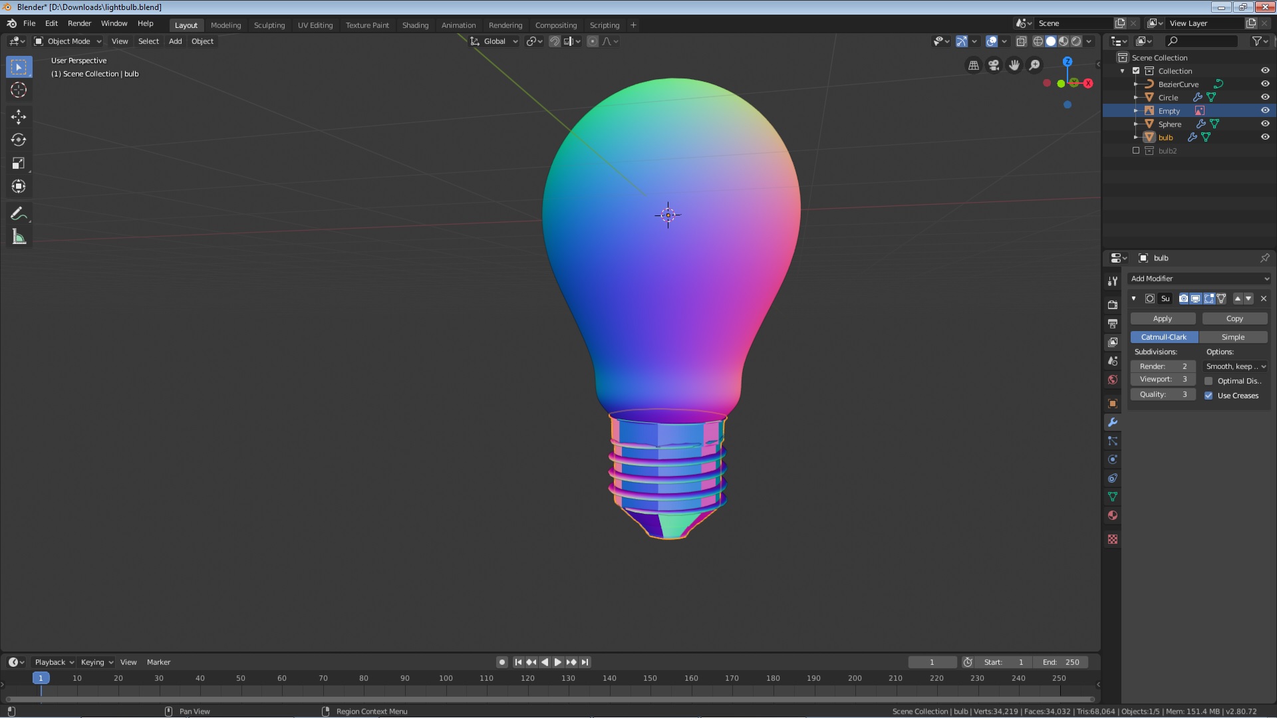Toggle X-ray display in the viewport header

(x=1021, y=41)
